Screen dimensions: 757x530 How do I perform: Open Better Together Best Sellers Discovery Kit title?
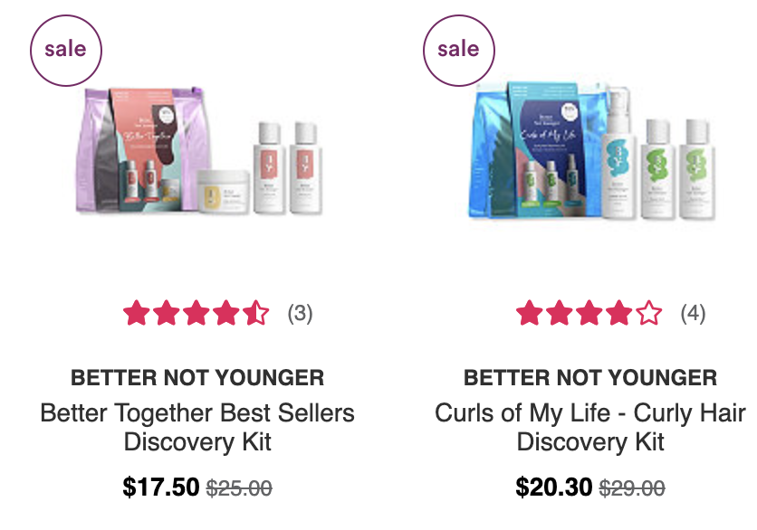coord(197,427)
